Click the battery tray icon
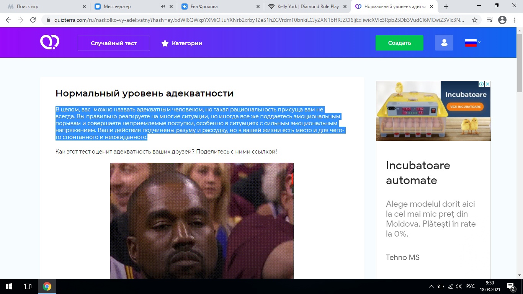The image size is (523, 294). (441, 286)
